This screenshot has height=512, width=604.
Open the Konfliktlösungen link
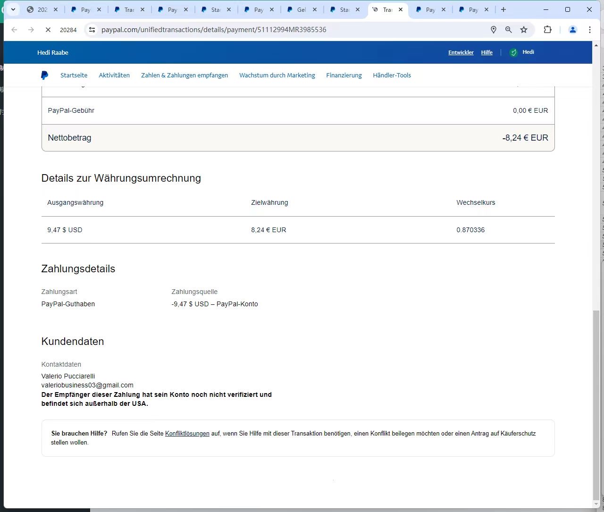click(187, 434)
